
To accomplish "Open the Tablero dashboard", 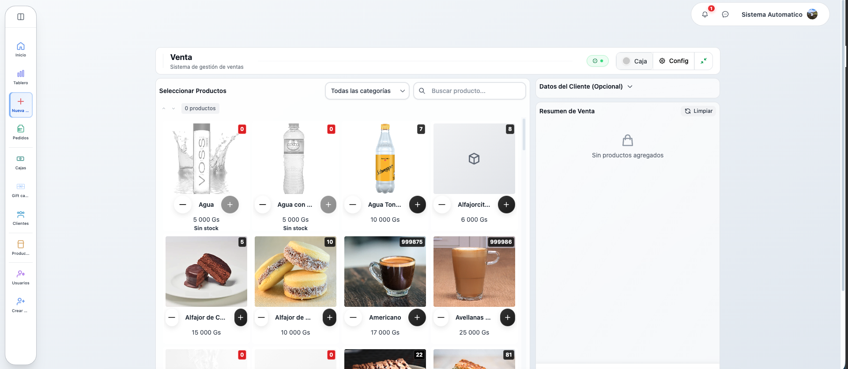I will coord(21,77).
